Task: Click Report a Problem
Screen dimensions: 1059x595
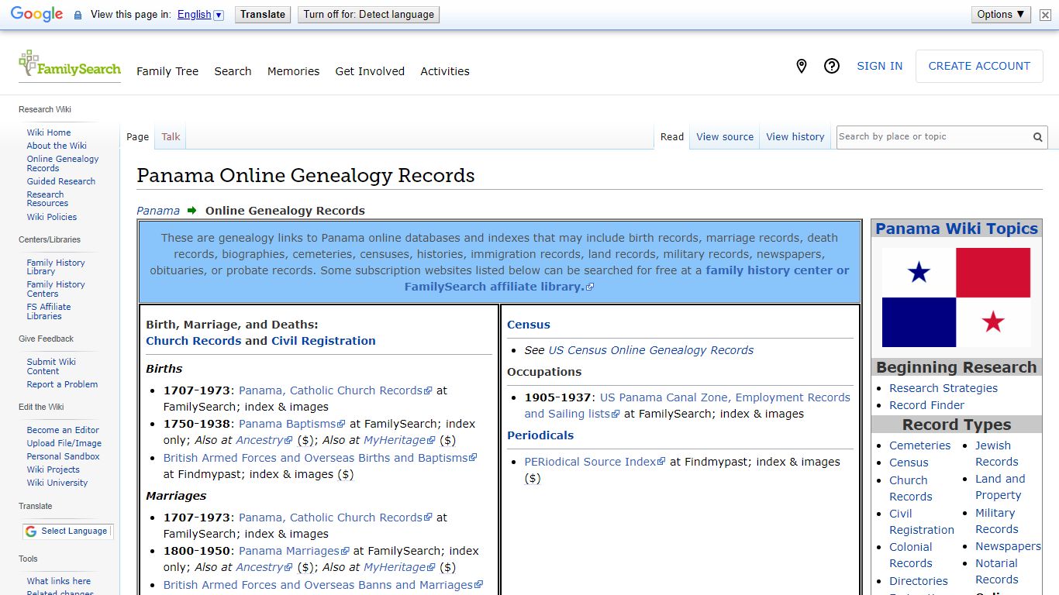Action: (x=62, y=384)
